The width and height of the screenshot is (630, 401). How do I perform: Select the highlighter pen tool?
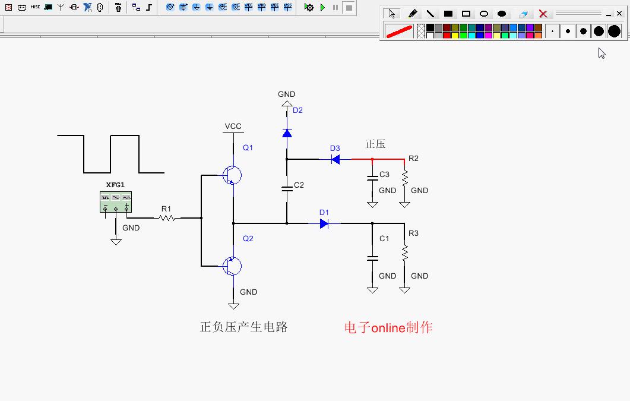click(413, 14)
